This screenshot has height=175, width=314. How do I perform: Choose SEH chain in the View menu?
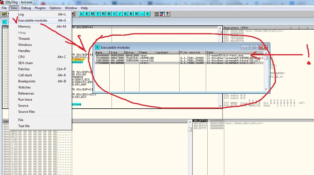pos(40,63)
